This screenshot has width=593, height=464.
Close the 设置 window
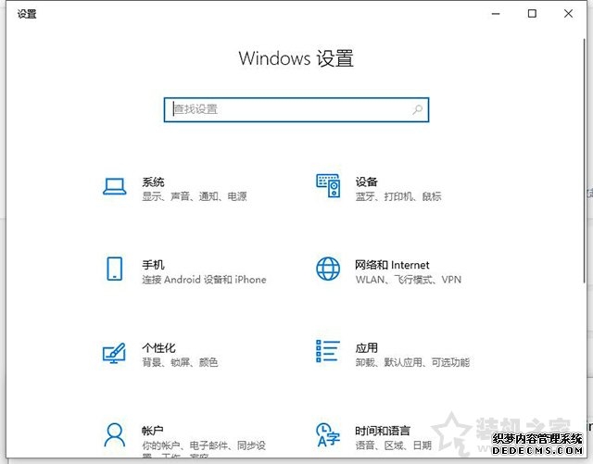pos(568,14)
